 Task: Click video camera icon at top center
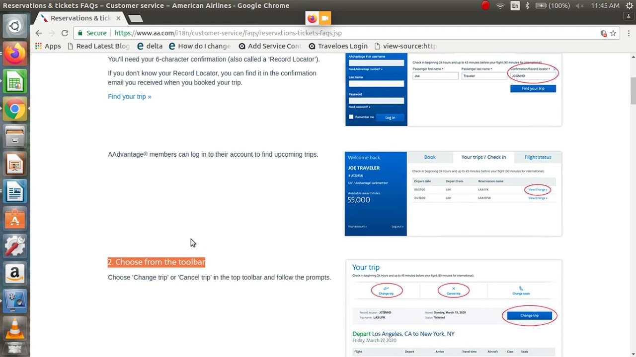point(325,18)
